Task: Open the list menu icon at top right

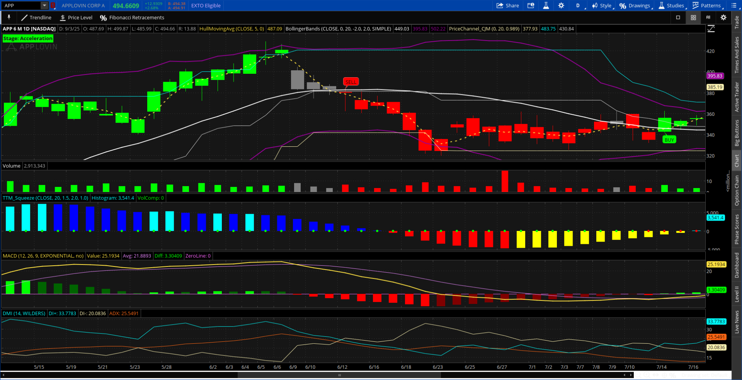Action: click(733, 5)
